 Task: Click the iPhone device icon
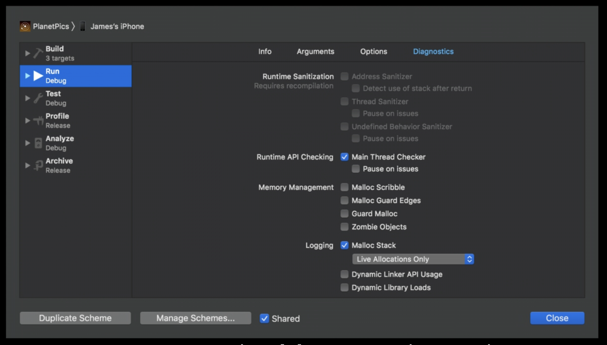click(83, 26)
